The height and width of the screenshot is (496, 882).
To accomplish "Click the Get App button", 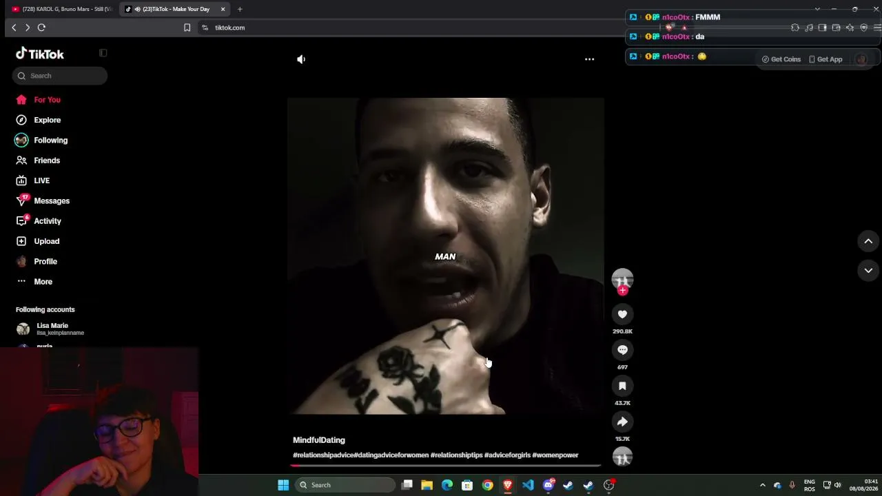I will (825, 59).
